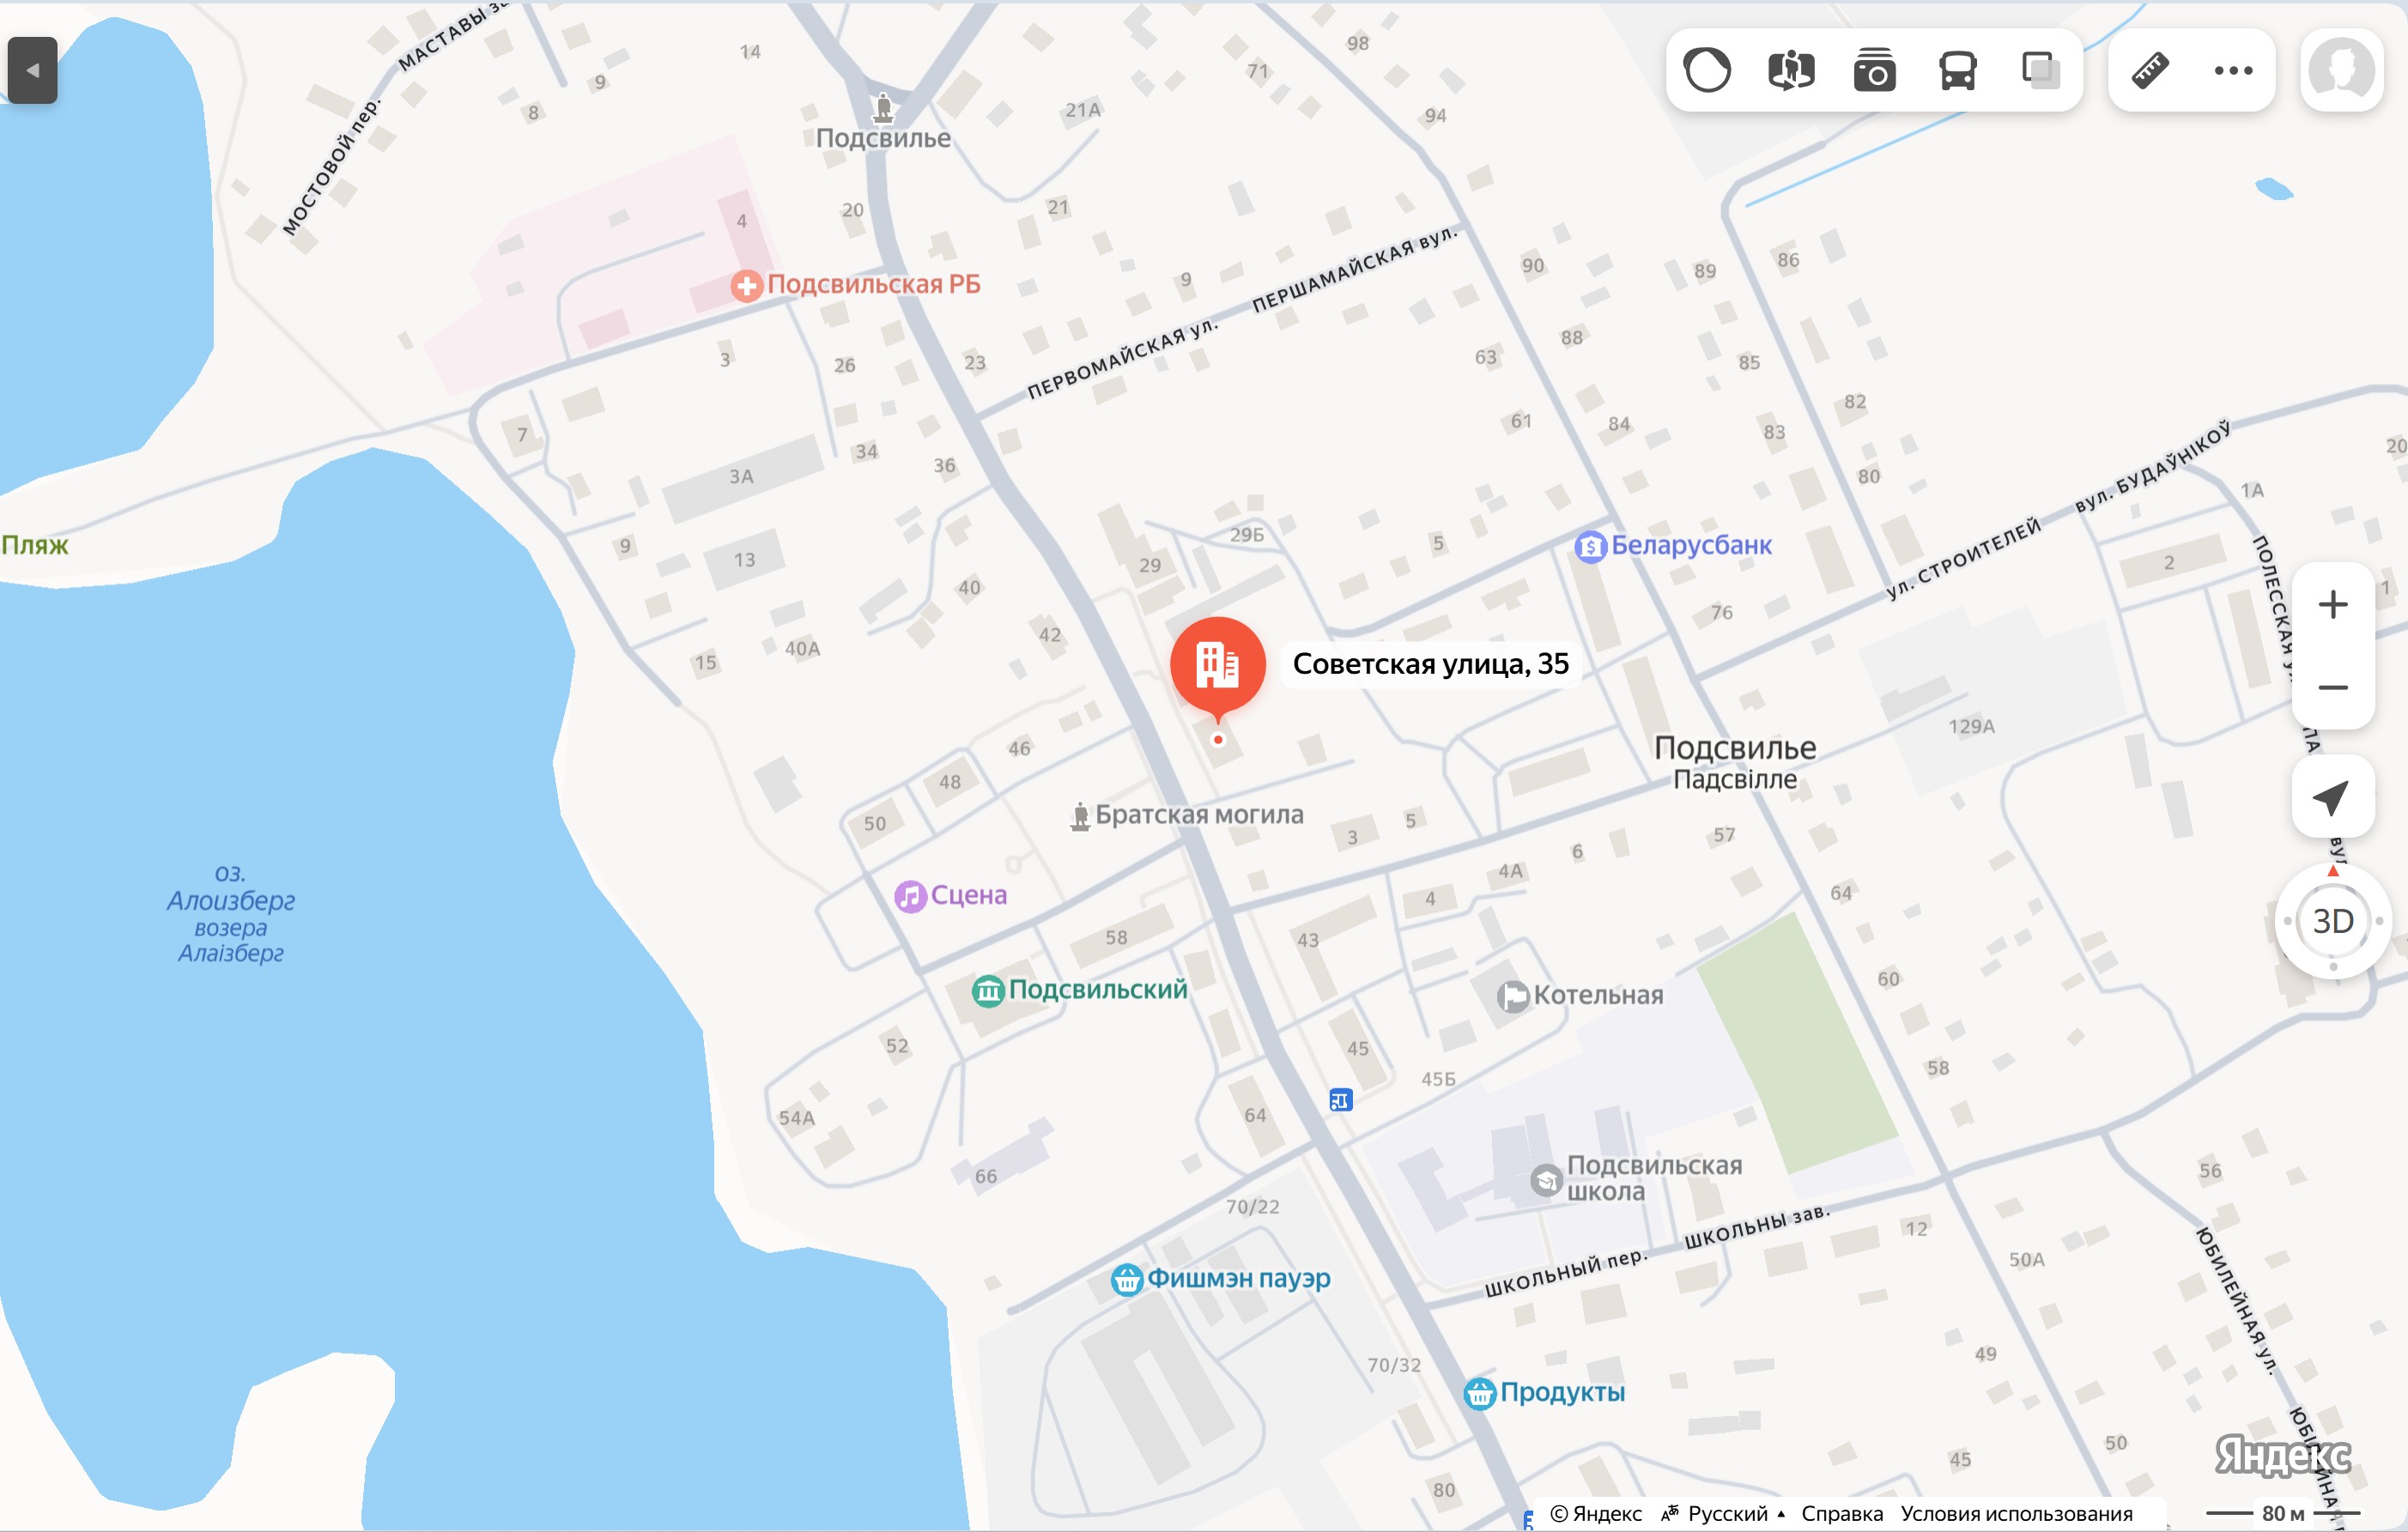Open the three-dots more menu

pyautogui.click(x=2233, y=70)
